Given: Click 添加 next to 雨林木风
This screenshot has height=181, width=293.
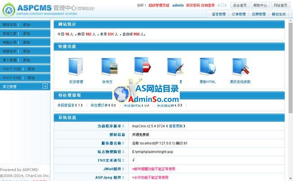Looking at the screenshot, I should [x=26, y=25].
